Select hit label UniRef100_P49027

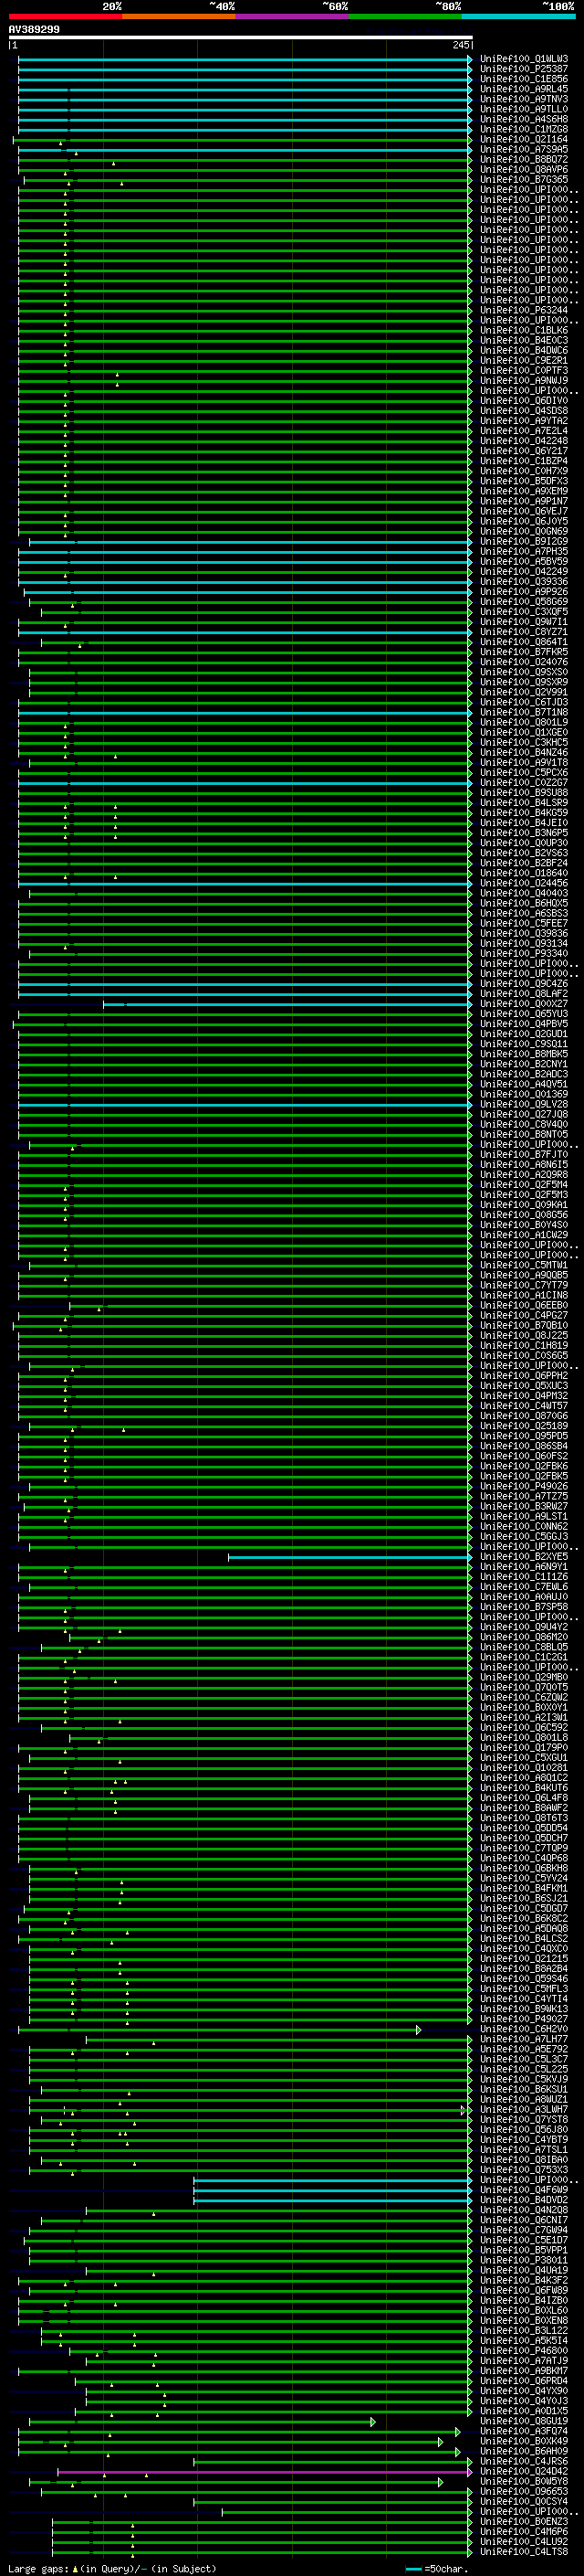click(524, 2018)
